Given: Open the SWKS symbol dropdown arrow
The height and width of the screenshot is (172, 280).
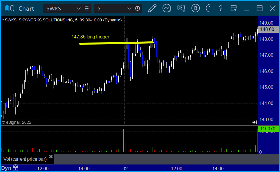Looking at the screenshot, I should point(78,8).
